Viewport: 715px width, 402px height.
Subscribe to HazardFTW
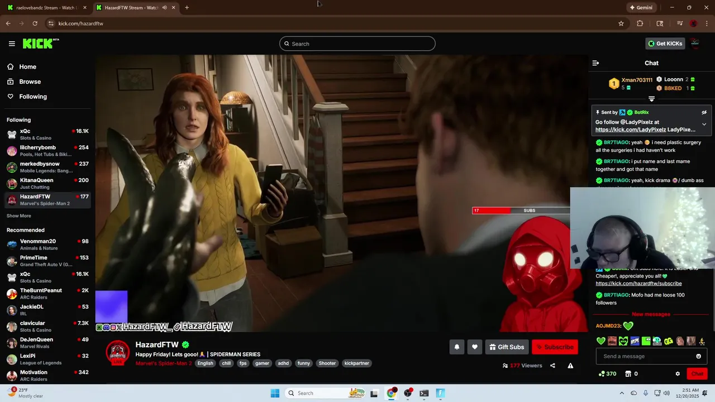555,347
